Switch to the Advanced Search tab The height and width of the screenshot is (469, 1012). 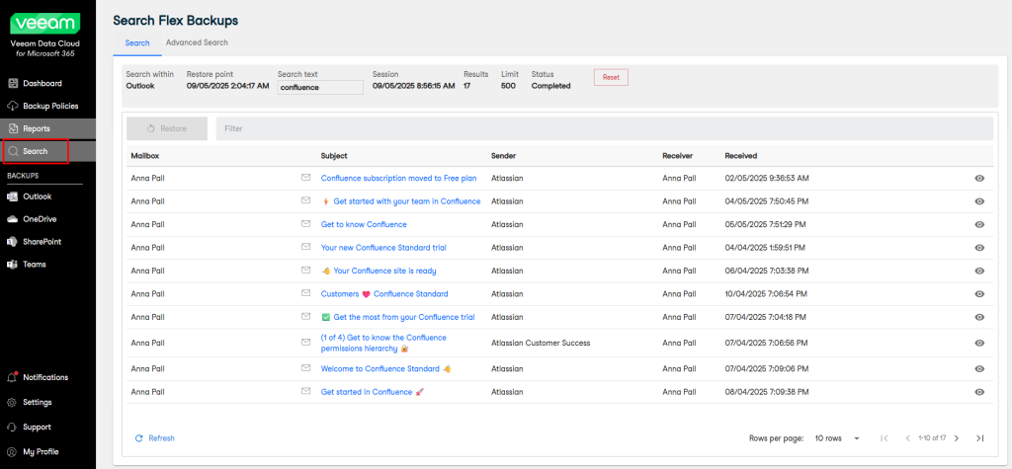pos(197,42)
